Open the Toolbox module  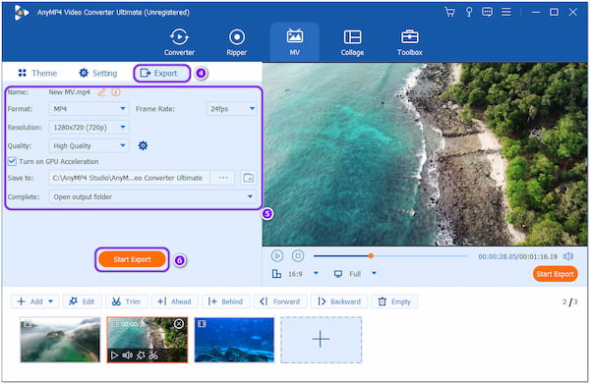click(x=410, y=42)
